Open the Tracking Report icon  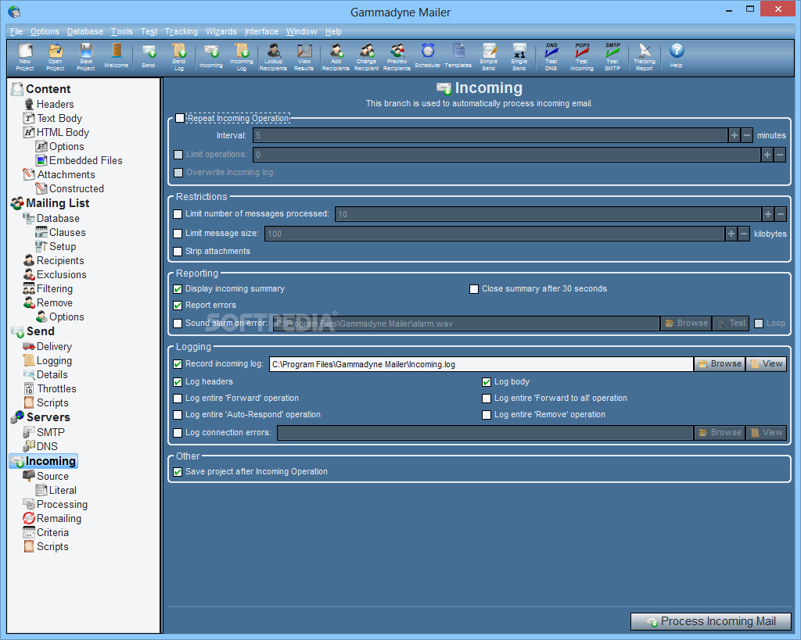645,56
